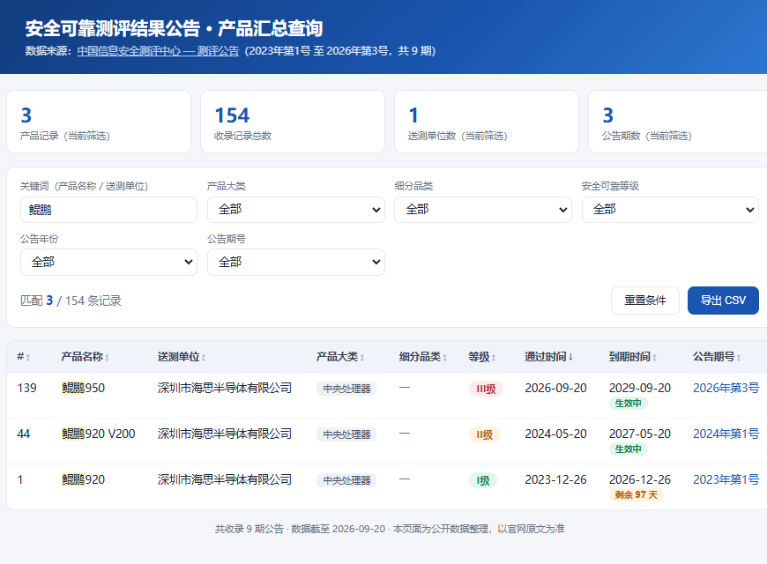Sort table by 产品大类 column header

click(340, 357)
